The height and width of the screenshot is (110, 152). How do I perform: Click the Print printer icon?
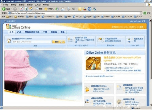point(69,9)
